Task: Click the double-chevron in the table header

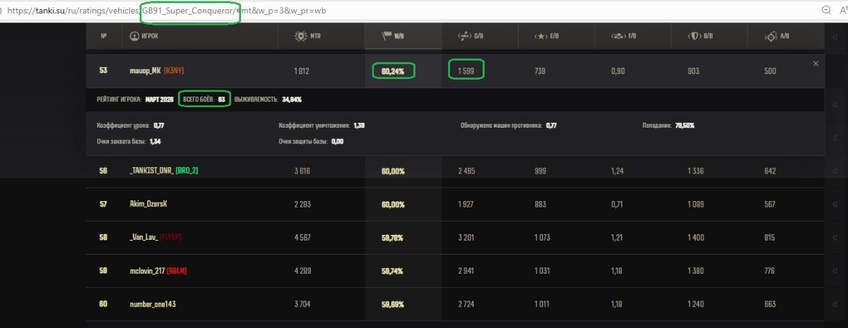Action: [835, 37]
